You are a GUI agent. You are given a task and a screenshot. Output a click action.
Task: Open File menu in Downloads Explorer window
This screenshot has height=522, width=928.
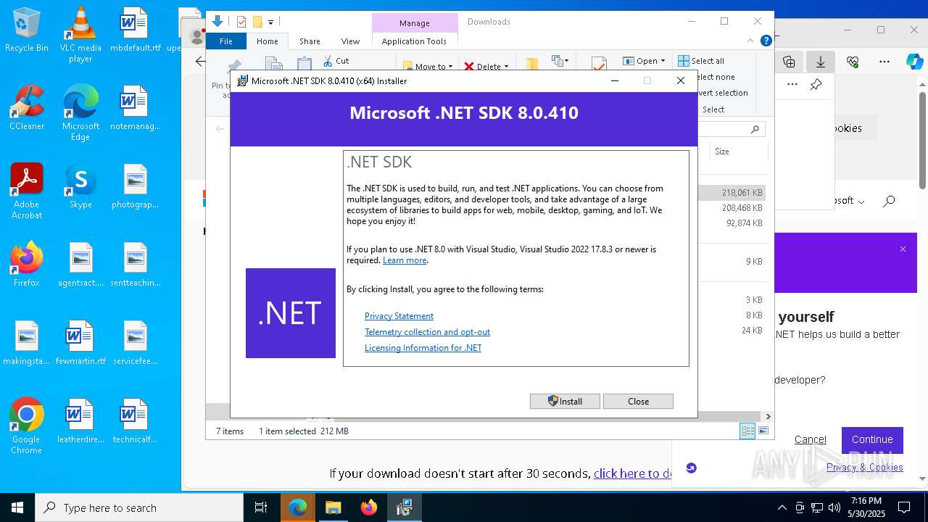226,41
